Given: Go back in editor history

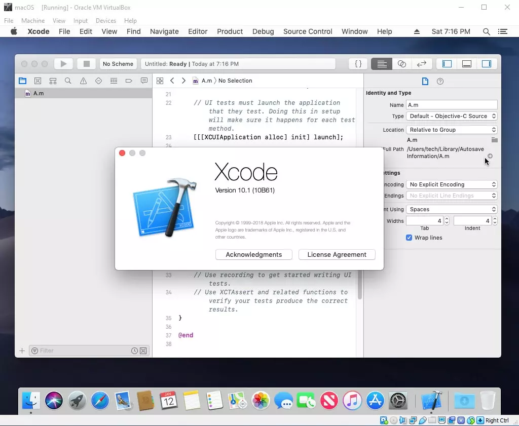Looking at the screenshot, I should (172, 81).
